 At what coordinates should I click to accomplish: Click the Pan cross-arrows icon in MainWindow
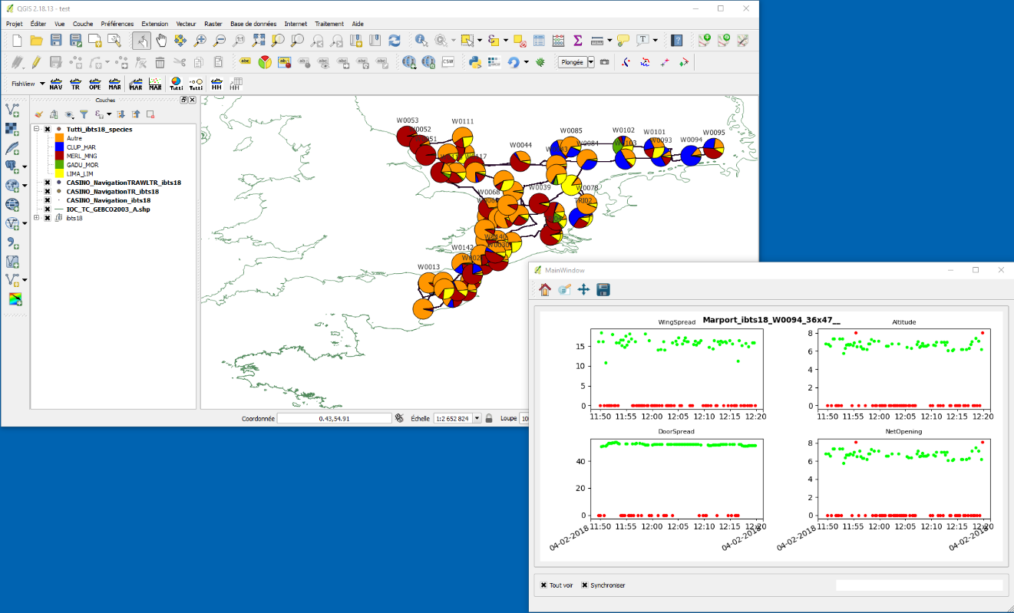pyautogui.click(x=583, y=289)
